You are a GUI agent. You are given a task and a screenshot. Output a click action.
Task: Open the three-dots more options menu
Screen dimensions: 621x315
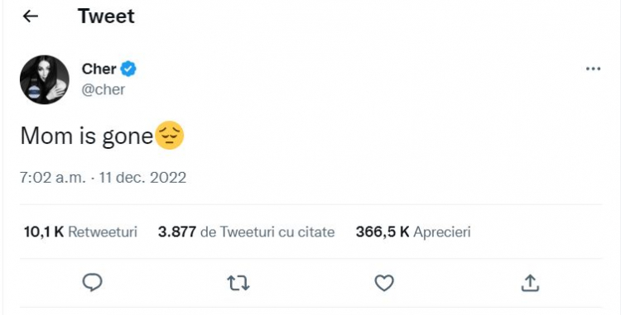pyautogui.click(x=593, y=69)
